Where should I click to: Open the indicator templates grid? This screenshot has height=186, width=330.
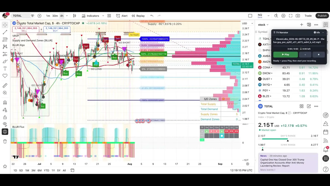[x=109, y=16]
